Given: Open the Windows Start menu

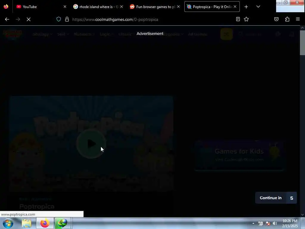Looking at the screenshot, I should tap(8, 223).
